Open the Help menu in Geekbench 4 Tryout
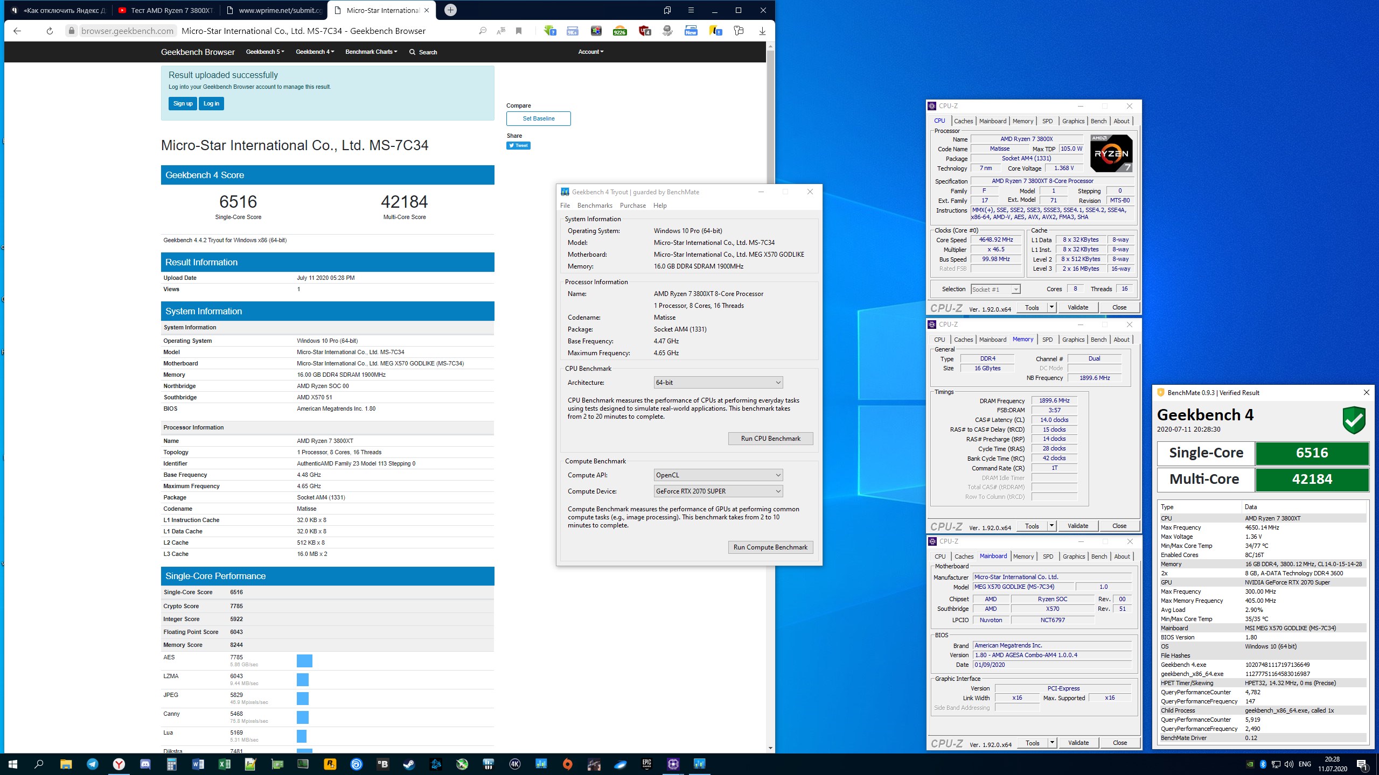Image resolution: width=1379 pixels, height=775 pixels. click(660, 206)
